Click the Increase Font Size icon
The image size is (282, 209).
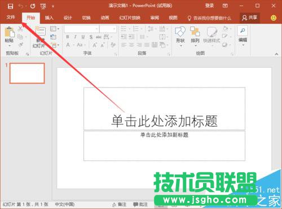pos(95,45)
